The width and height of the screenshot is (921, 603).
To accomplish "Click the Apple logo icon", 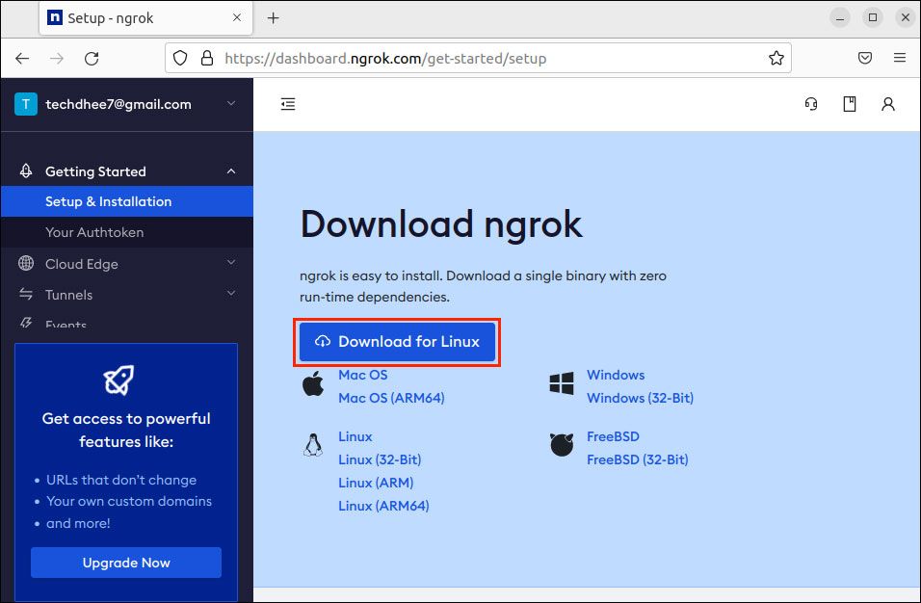I will point(313,384).
